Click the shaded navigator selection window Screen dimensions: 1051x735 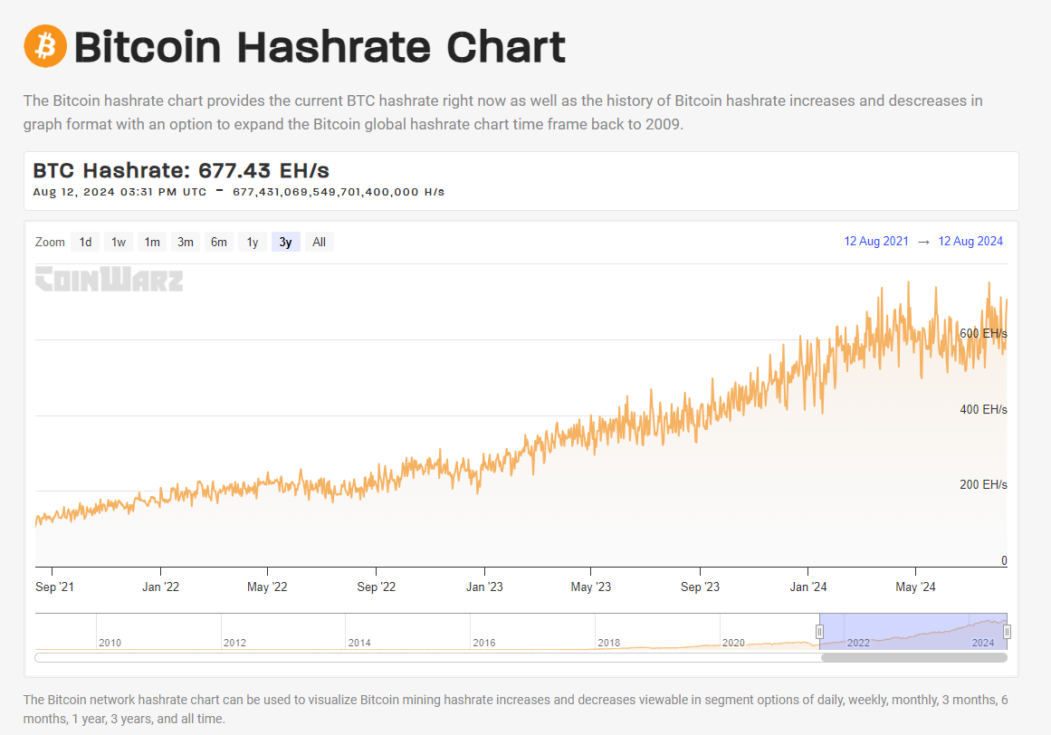pos(912,631)
